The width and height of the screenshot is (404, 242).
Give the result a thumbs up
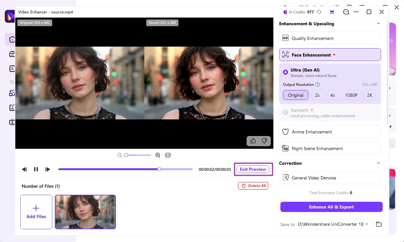coord(253,141)
